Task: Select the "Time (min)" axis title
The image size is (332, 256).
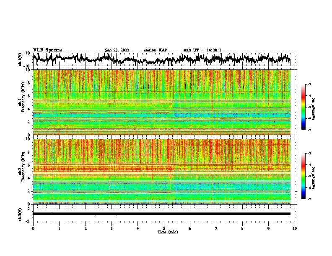Action: [168, 232]
